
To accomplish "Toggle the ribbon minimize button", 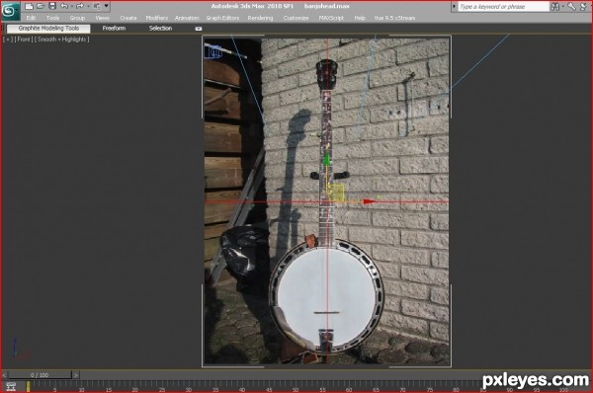I will [x=199, y=29].
